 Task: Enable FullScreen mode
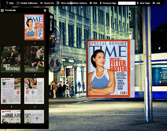(x=27, y=3)
